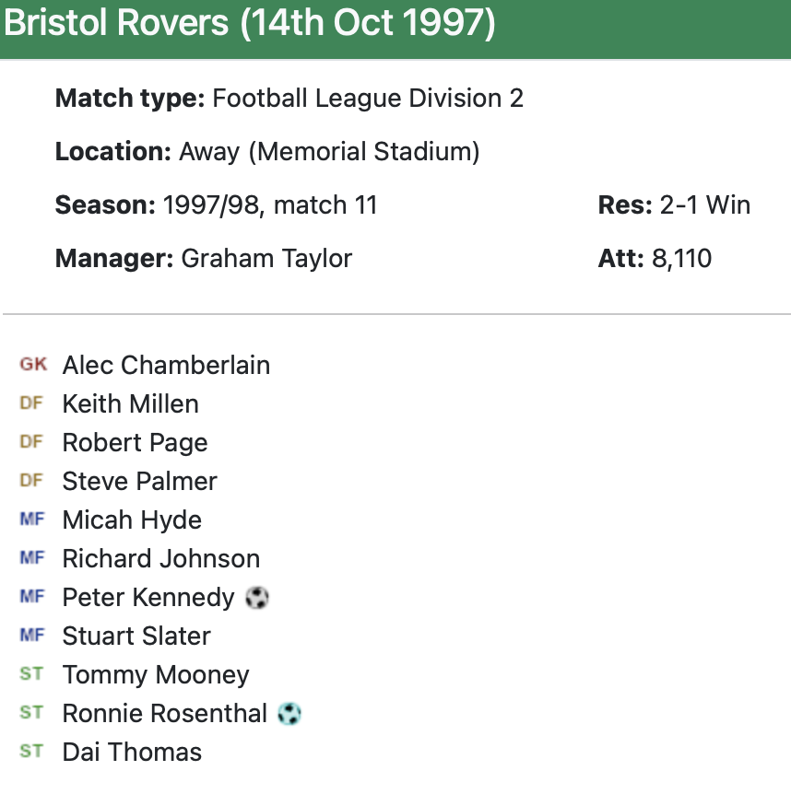This screenshot has width=791, height=794.
Task: Click the DF icon next to Robert Page
Action: point(31,442)
